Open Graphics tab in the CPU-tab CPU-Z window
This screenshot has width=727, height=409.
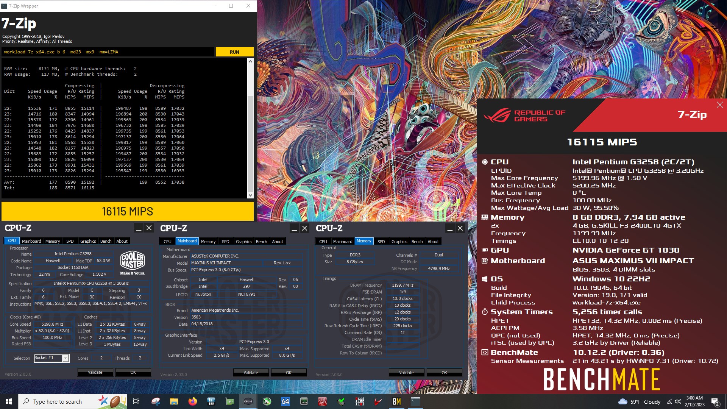click(x=88, y=241)
